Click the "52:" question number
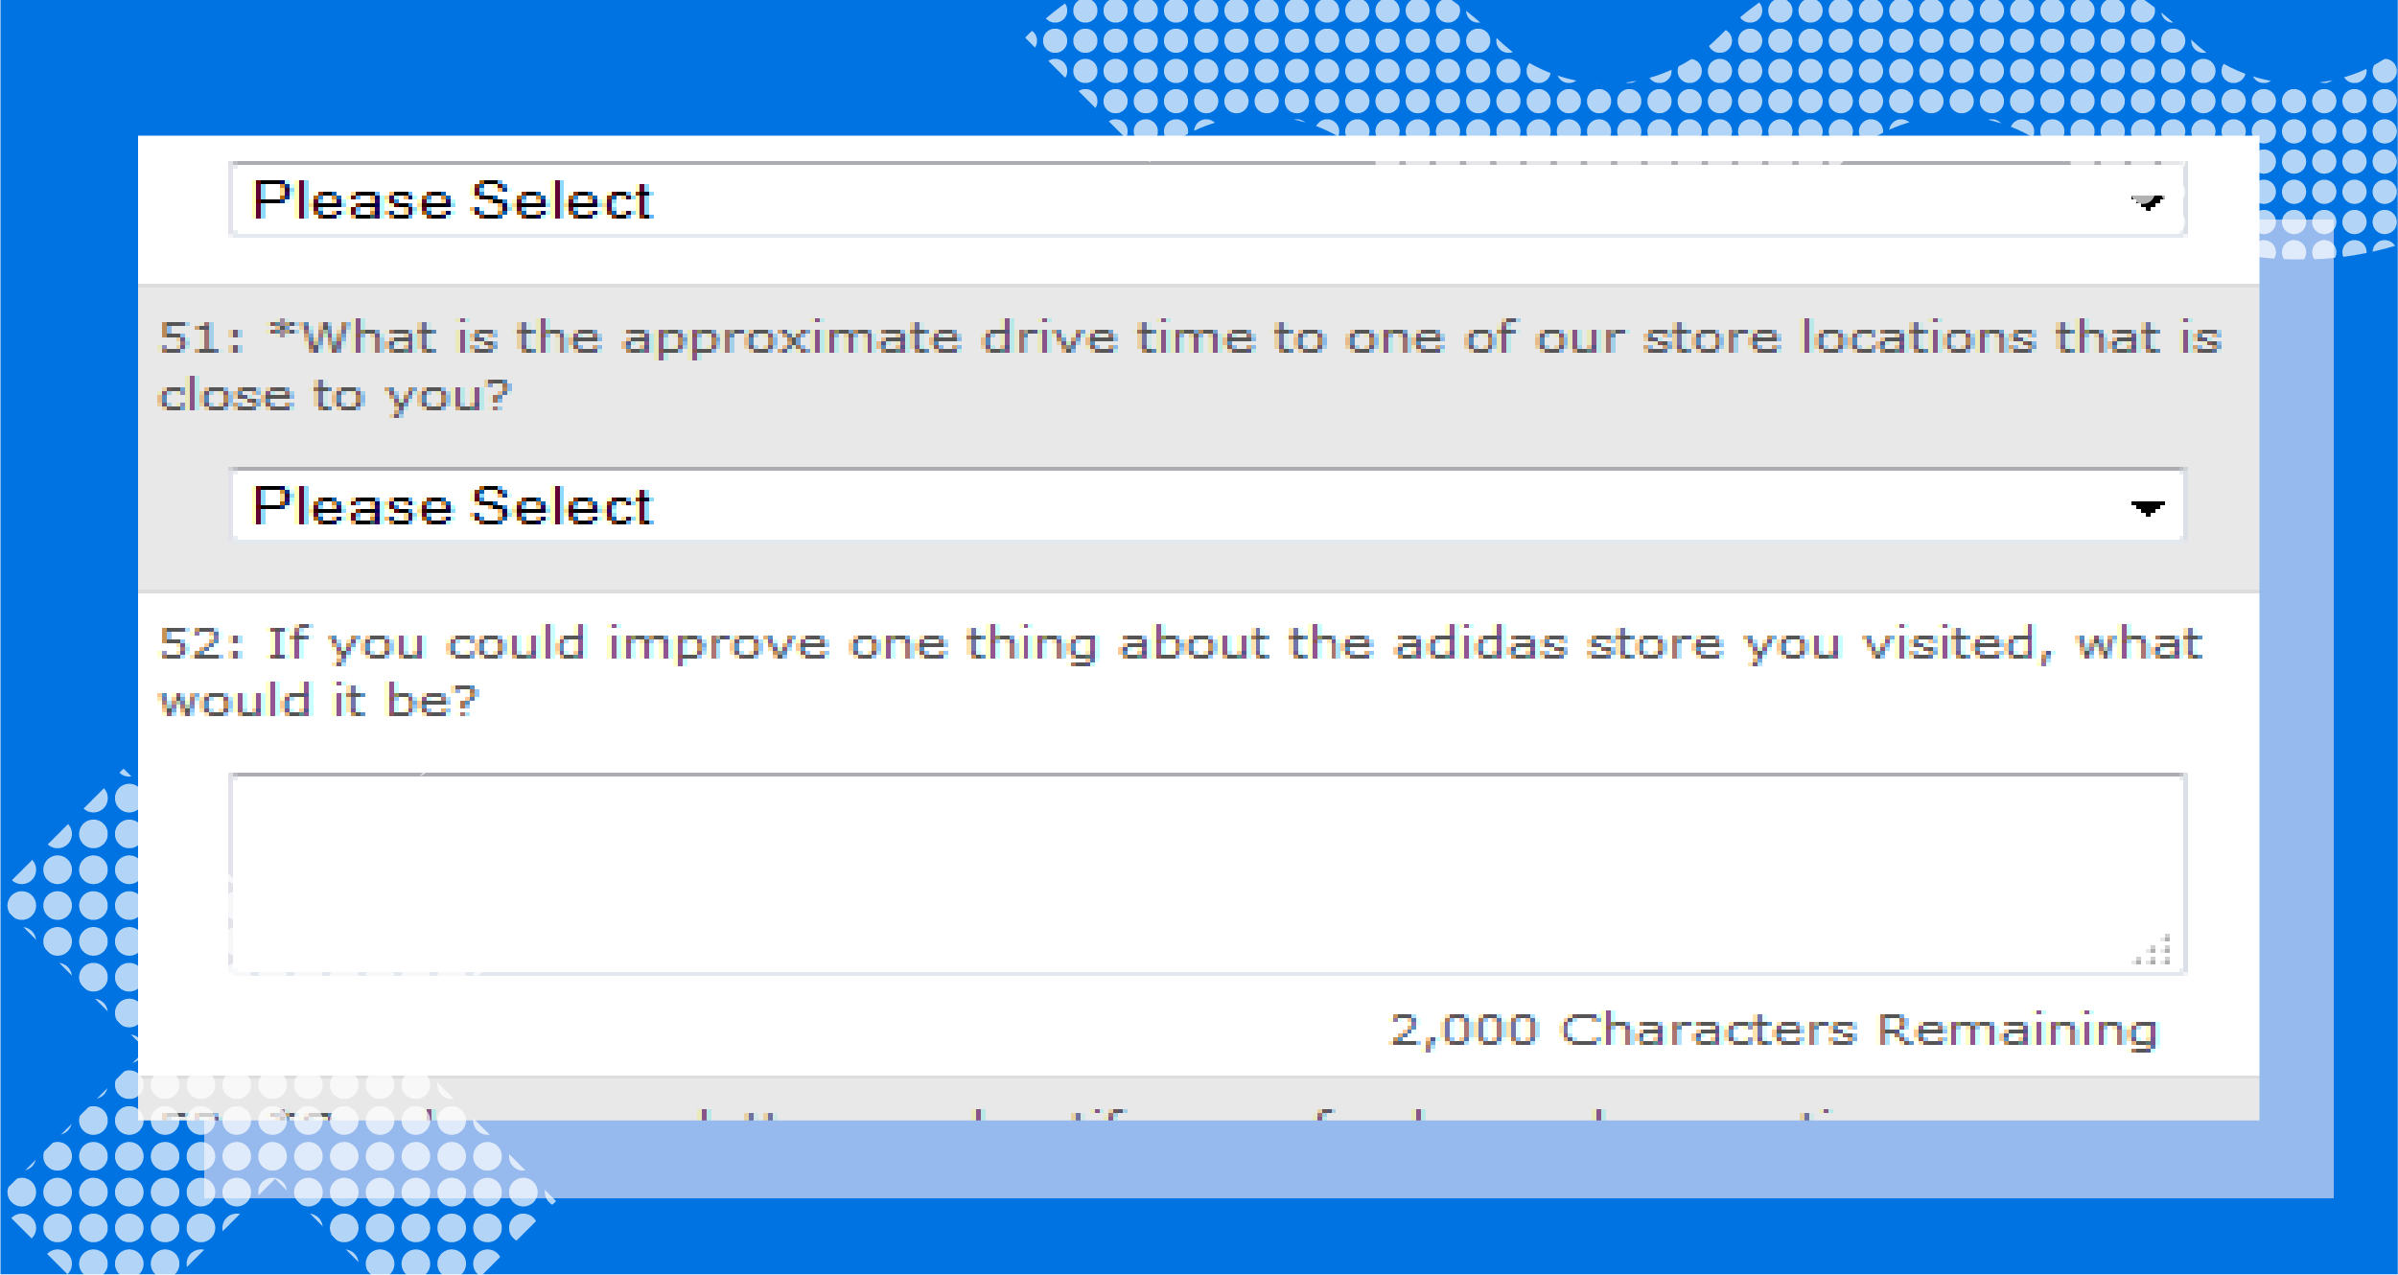Viewport: 2398px width, 1275px height. click(201, 643)
